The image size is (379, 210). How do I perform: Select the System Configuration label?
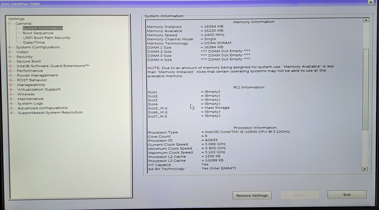click(x=38, y=47)
